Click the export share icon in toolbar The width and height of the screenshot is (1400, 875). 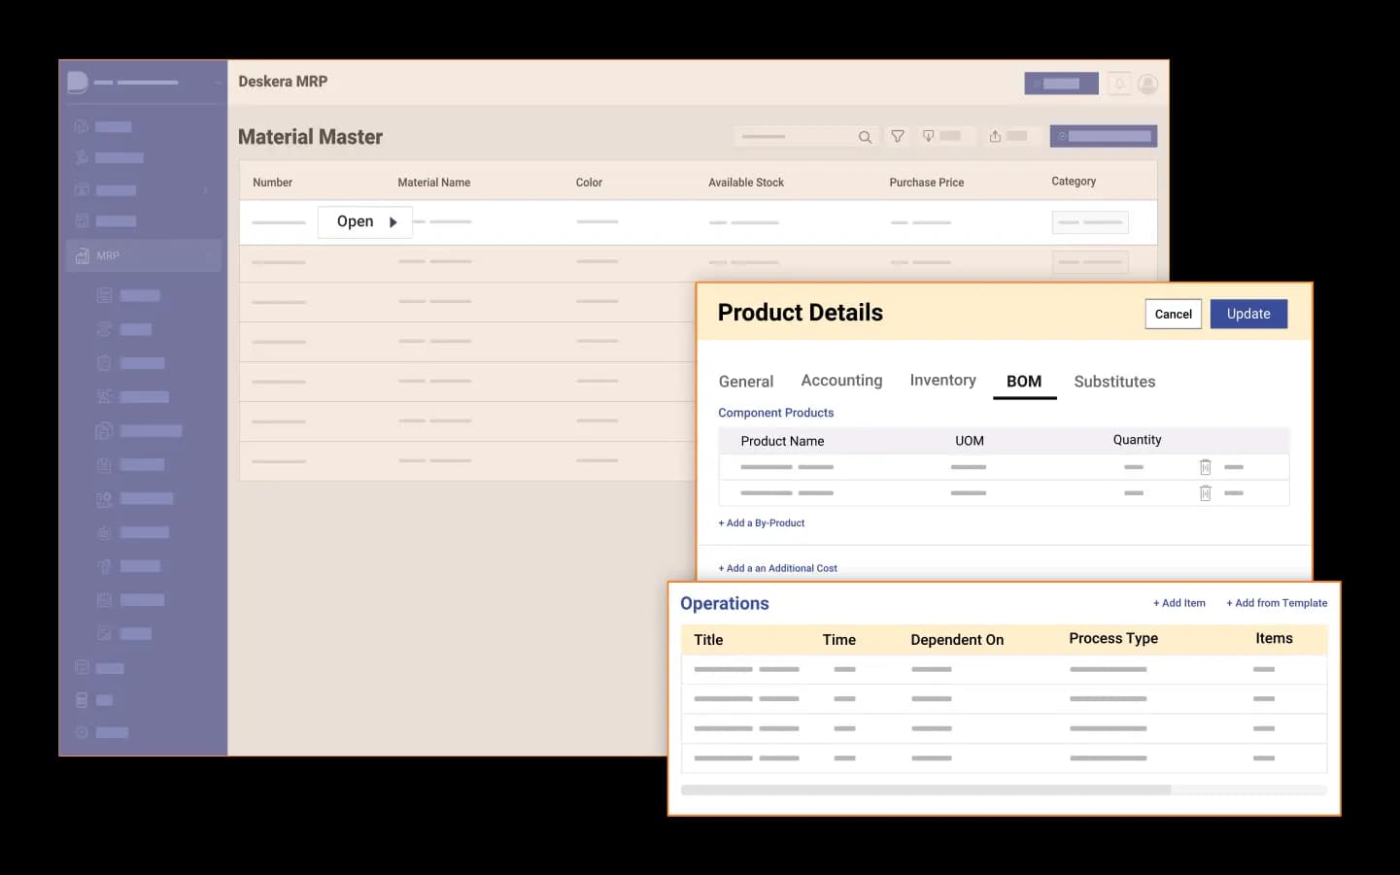click(x=995, y=137)
